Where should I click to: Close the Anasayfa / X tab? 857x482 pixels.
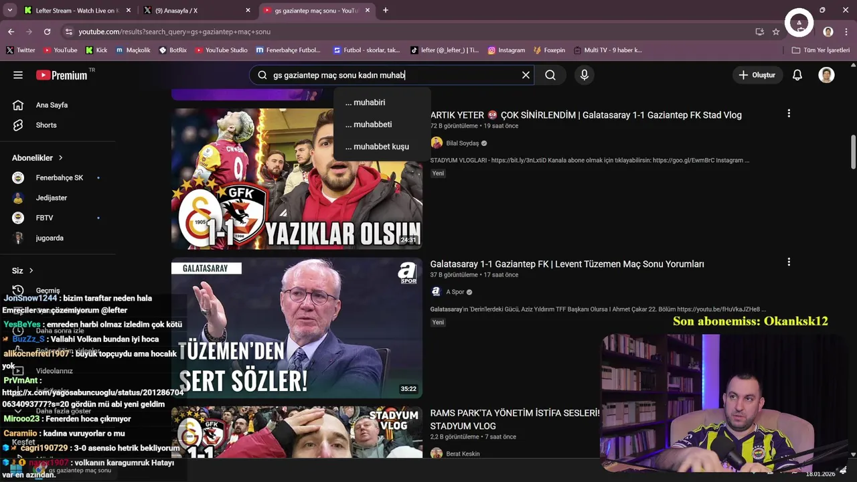coord(248,10)
